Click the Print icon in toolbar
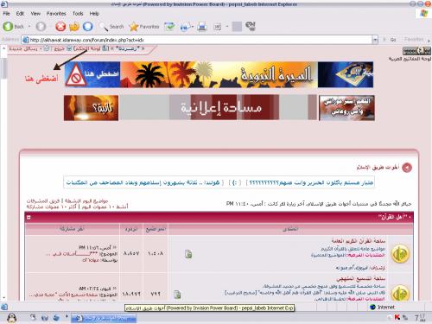 (202, 27)
